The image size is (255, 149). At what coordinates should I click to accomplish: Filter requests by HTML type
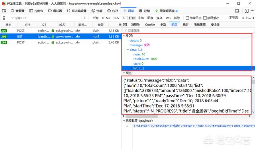tap(106, 18)
